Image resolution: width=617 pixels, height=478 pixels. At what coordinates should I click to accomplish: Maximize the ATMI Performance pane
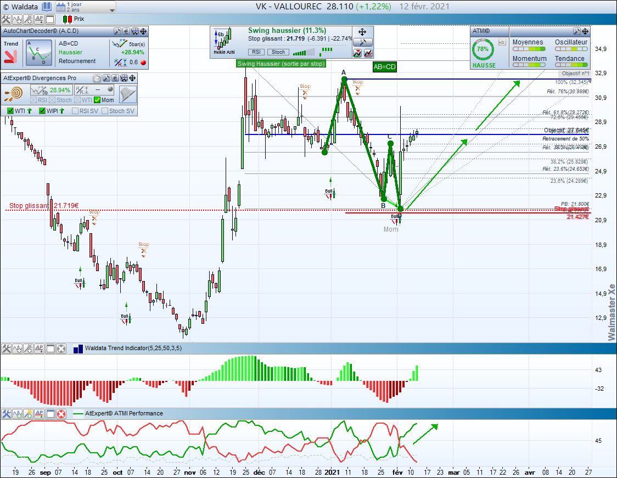pyautogui.click(x=50, y=414)
